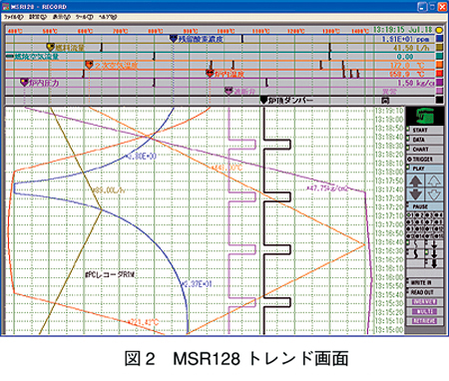This screenshot has width=449, height=381.
Task: Click the 1000℃ scale label
Action: (x=225, y=31)
